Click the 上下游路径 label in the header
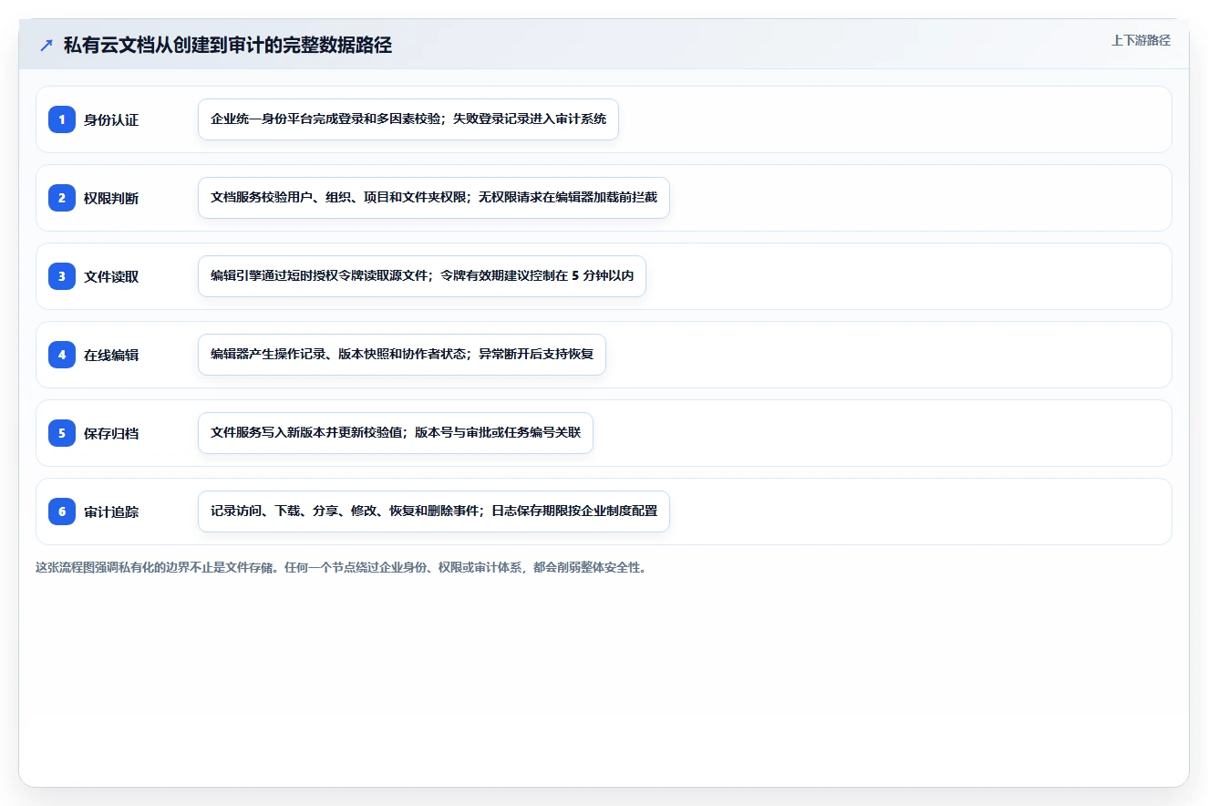 [x=1141, y=40]
